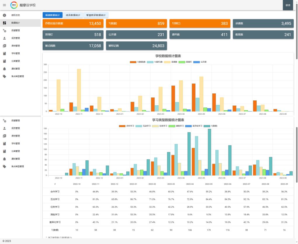Click the tag icon for 焦点类型管理 in lower sidebar

coord(4,166)
